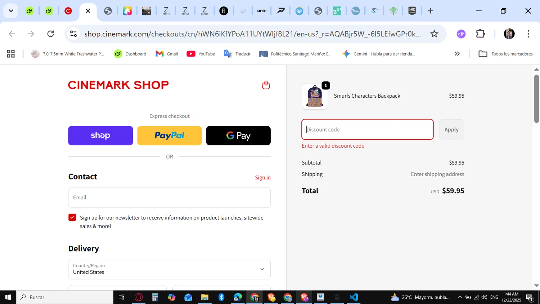Click the address bar URL
The image size is (540, 304).
(x=252, y=34)
